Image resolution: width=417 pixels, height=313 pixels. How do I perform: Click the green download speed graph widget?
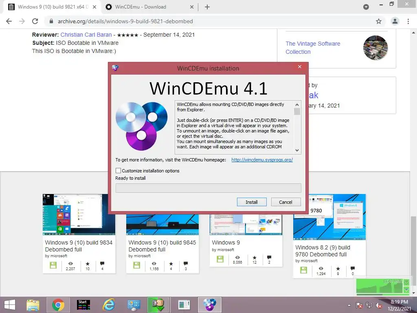tap(383, 287)
